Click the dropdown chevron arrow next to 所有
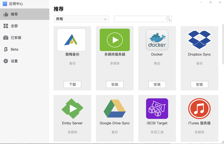This screenshot has height=144, width=224. [x=105, y=19]
